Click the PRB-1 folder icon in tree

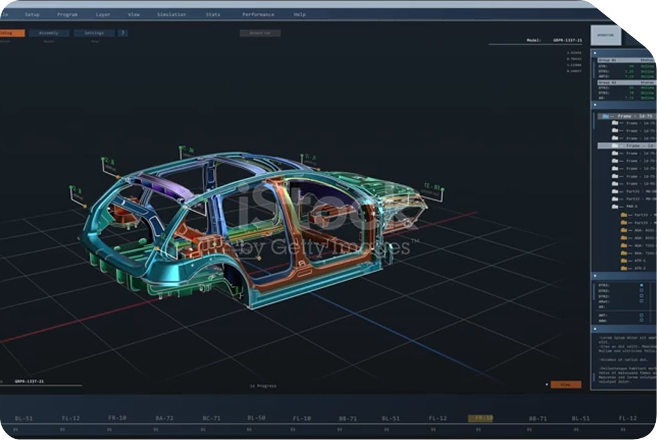pos(615,207)
